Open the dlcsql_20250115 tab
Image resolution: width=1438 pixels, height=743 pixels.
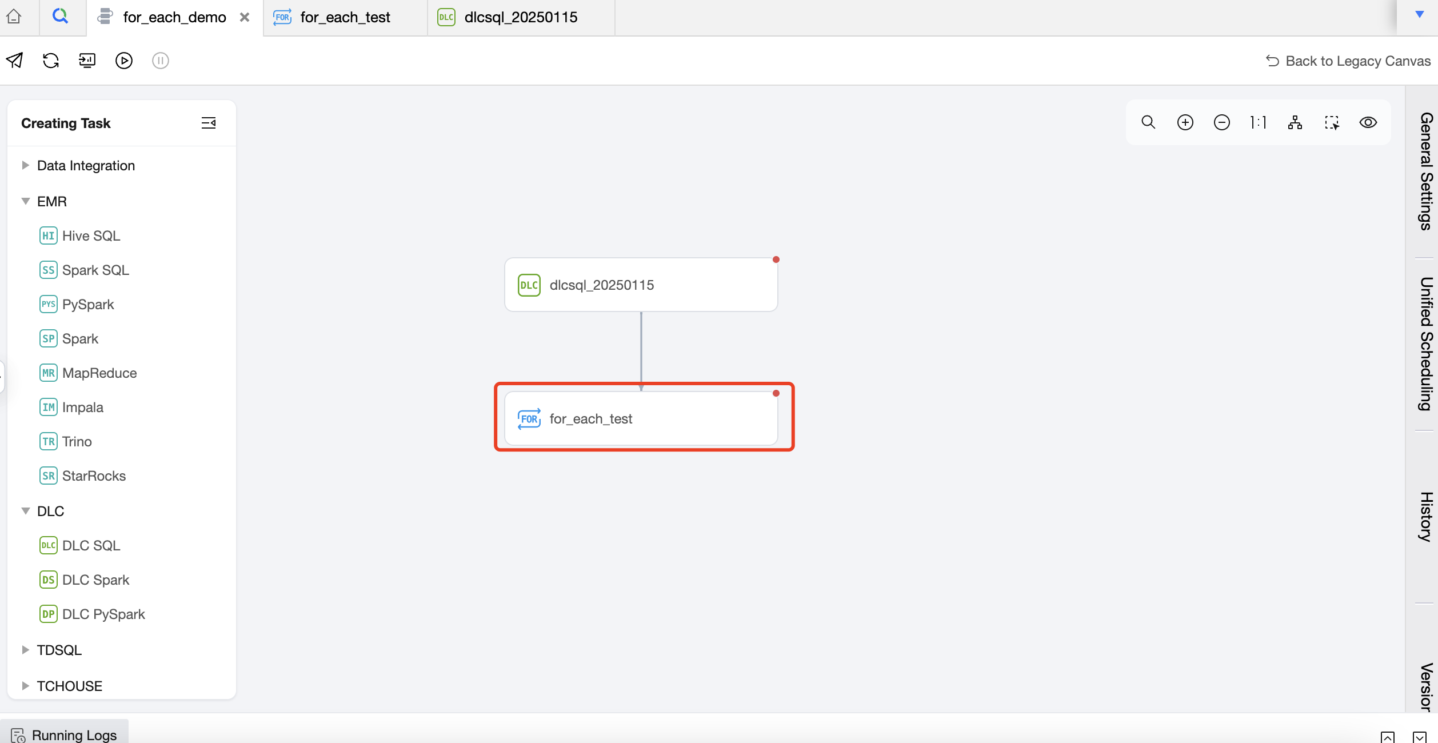520,17
